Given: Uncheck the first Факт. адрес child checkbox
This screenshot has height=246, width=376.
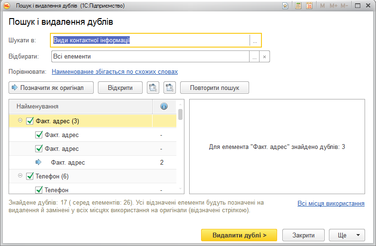Looking at the screenshot, I should coord(39,135).
